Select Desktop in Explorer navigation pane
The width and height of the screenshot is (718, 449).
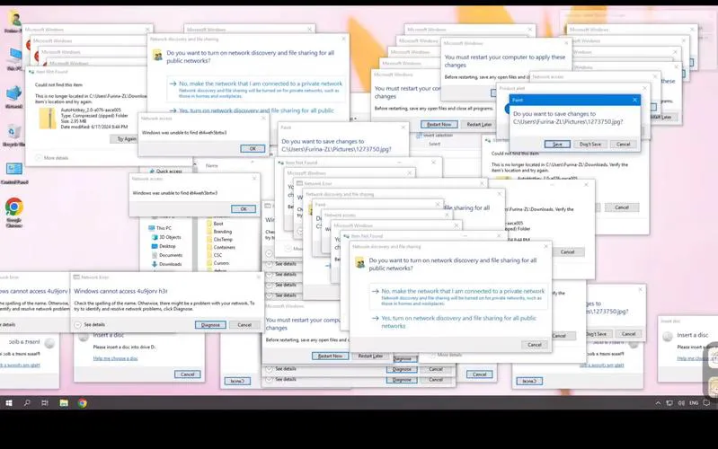click(164, 246)
